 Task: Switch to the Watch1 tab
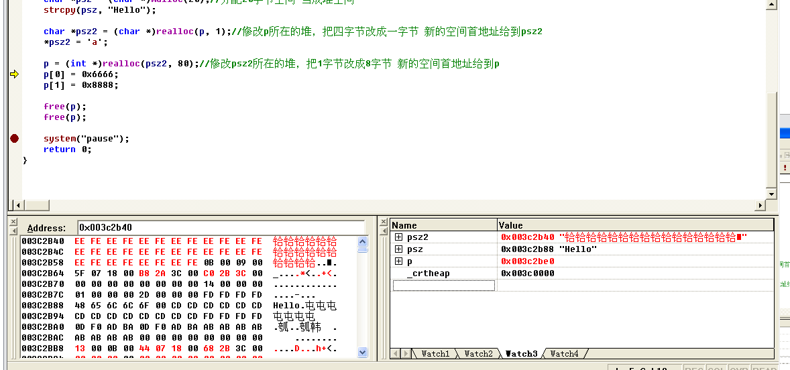tap(435, 353)
